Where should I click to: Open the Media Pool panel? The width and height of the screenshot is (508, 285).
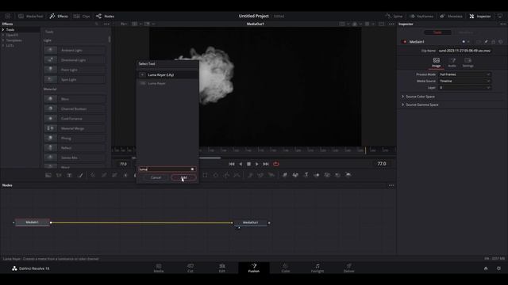point(30,16)
